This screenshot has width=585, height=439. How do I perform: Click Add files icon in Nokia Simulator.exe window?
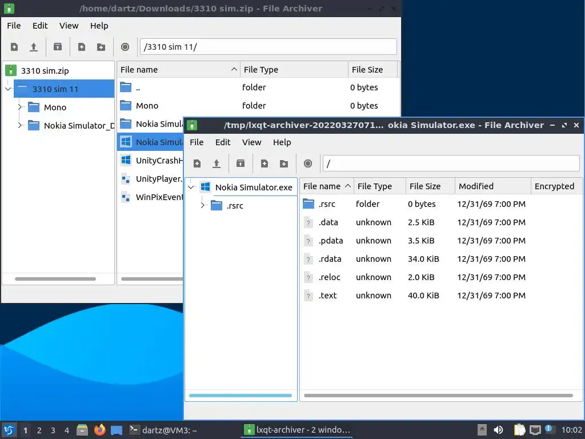(x=264, y=163)
